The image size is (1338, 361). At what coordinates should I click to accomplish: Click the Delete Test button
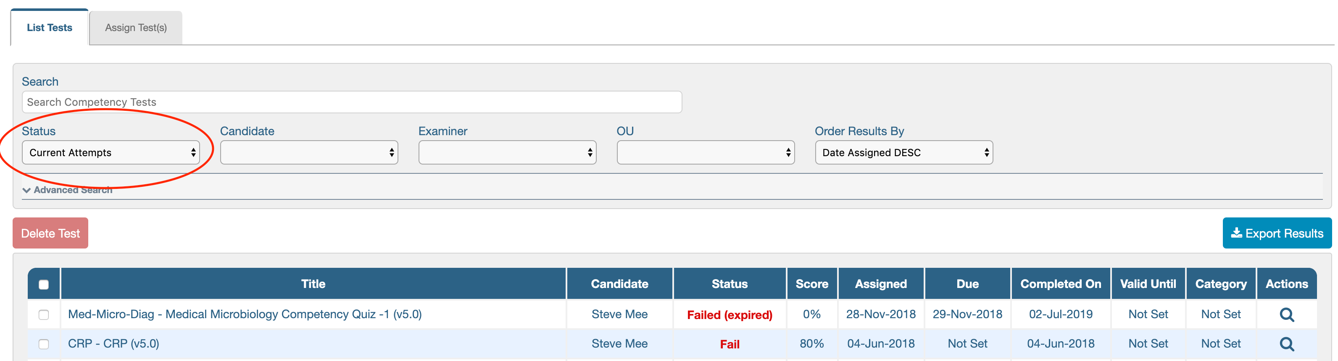pyautogui.click(x=50, y=233)
